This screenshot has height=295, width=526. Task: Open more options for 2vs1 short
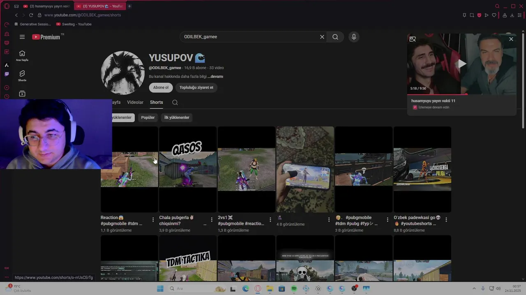coord(270,220)
